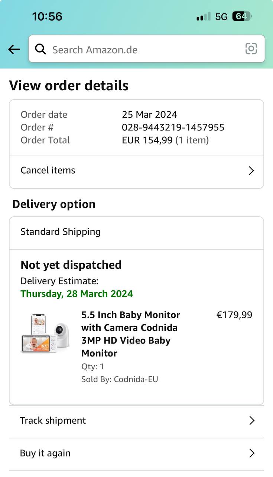273x477 pixels.
Task: Tap the Sold By Codnida-EU seller
Action: (x=120, y=379)
